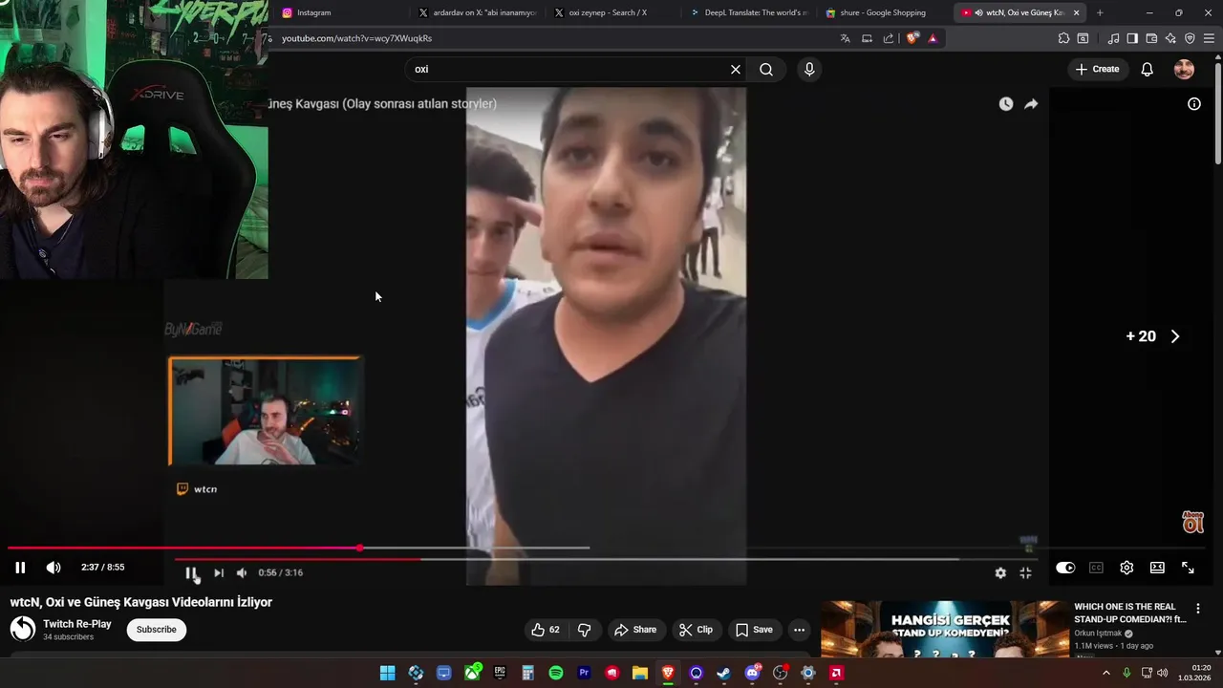Click the Twitch Re-Play channel avatar
The height and width of the screenshot is (688, 1223).
(x=23, y=629)
